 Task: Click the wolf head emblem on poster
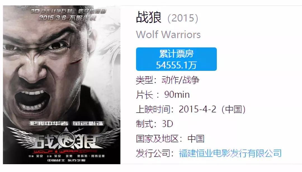(x=67, y=140)
